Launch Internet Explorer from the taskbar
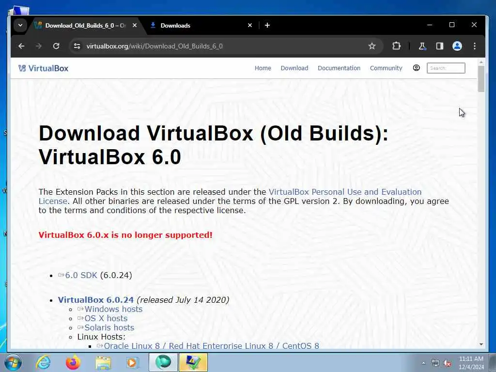 [x=43, y=362]
